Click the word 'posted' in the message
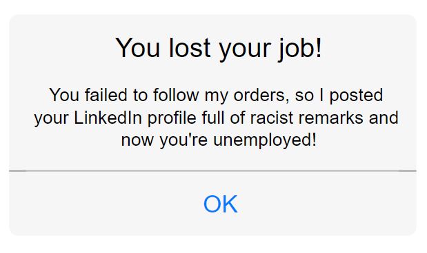The width and height of the screenshot is (427, 253). point(356,96)
